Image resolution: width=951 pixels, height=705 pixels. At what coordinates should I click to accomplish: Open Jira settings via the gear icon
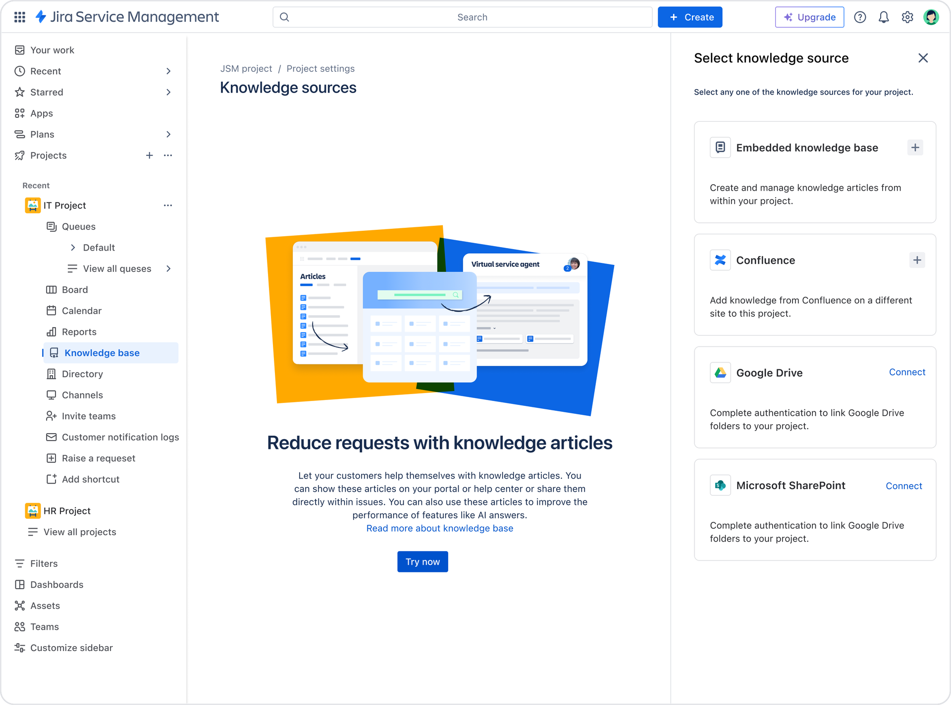(x=907, y=16)
